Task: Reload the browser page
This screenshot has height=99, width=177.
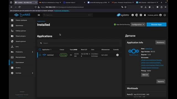Action: [x=19, y=7]
